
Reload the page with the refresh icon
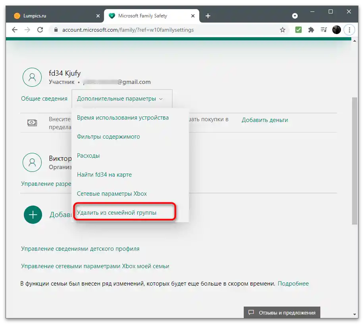pyautogui.click(x=40, y=30)
